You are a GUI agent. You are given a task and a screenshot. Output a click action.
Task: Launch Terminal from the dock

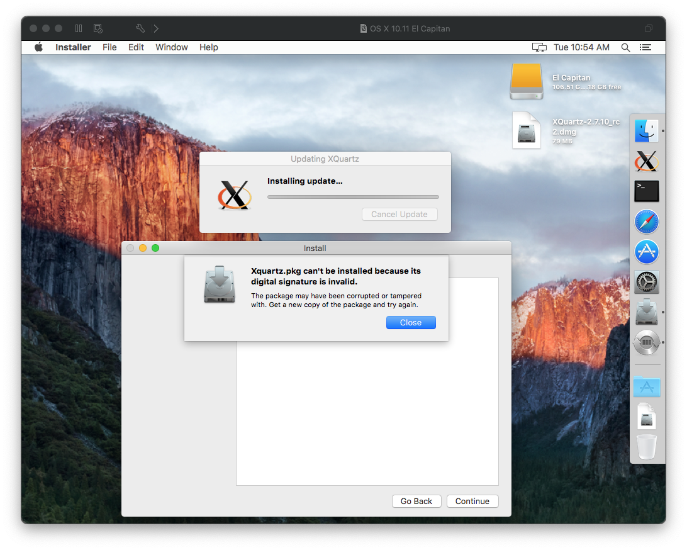click(646, 191)
